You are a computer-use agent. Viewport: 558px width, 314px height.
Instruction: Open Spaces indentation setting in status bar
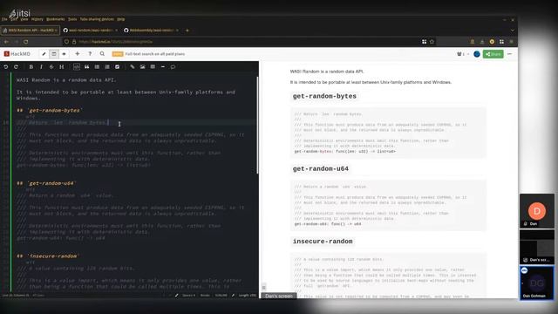pos(188,295)
